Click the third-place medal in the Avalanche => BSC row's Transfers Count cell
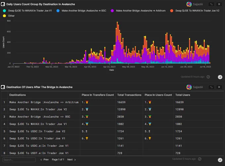 [87, 117]
